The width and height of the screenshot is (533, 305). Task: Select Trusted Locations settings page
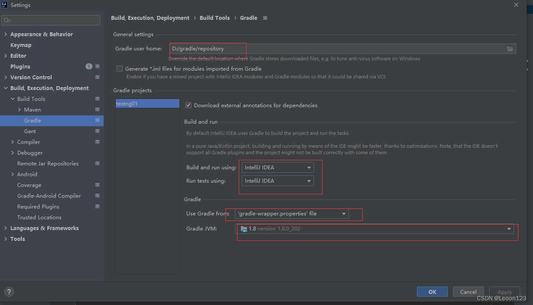(39, 217)
